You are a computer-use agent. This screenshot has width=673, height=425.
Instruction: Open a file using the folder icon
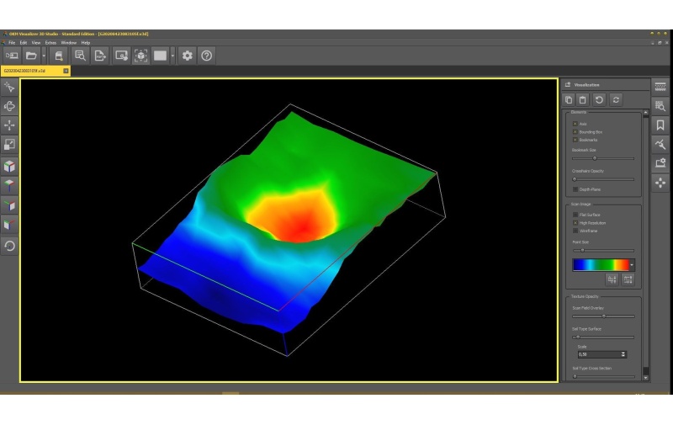tap(31, 56)
